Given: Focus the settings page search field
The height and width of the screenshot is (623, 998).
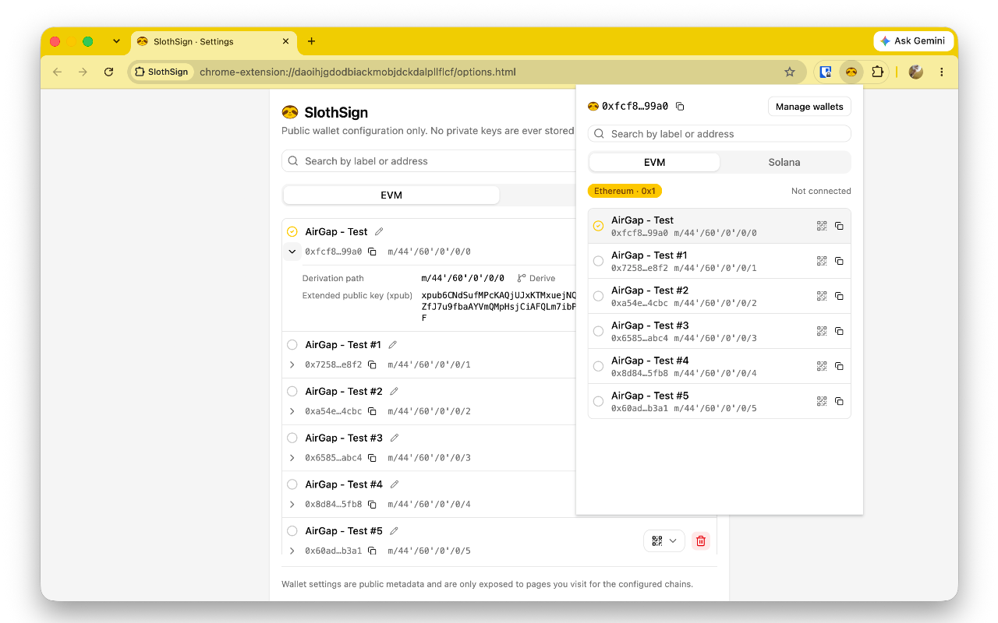Looking at the screenshot, I should click(429, 161).
